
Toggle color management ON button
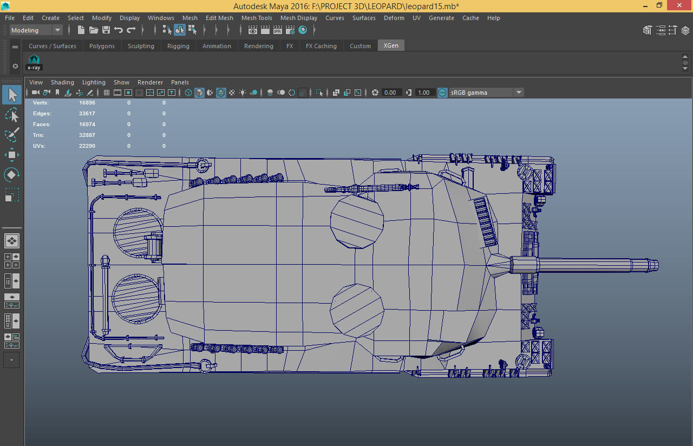pyautogui.click(x=442, y=93)
